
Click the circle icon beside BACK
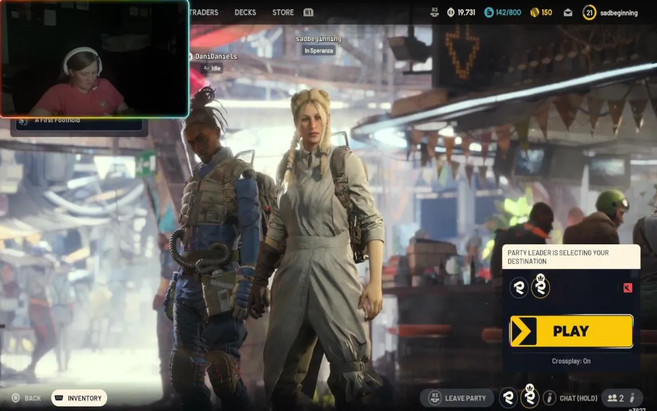15,398
